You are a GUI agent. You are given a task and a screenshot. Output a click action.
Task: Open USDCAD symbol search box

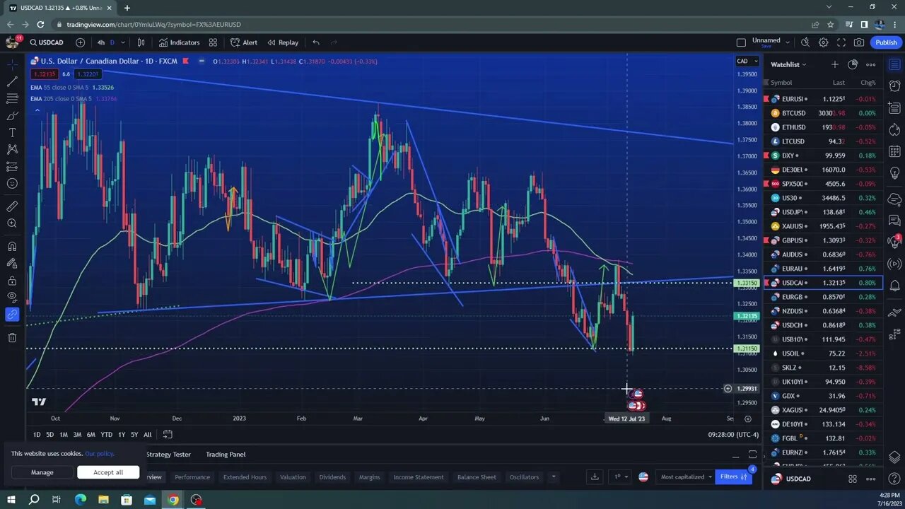[x=47, y=42]
